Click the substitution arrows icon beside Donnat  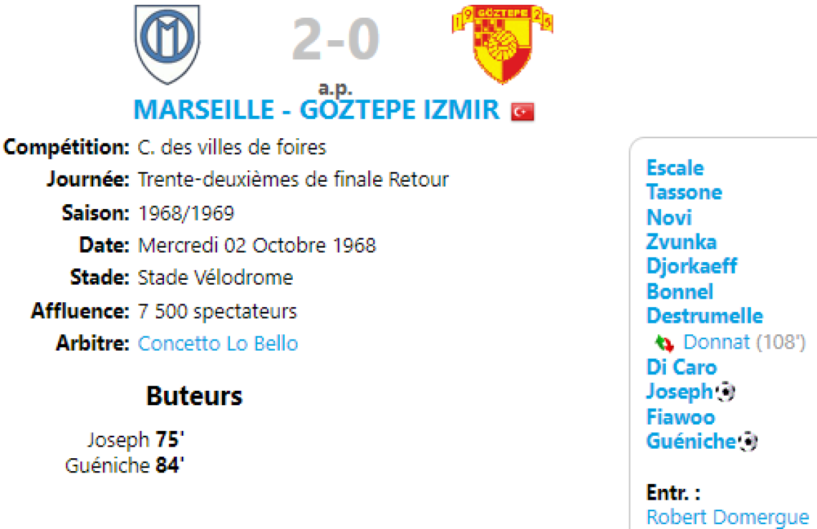(664, 342)
